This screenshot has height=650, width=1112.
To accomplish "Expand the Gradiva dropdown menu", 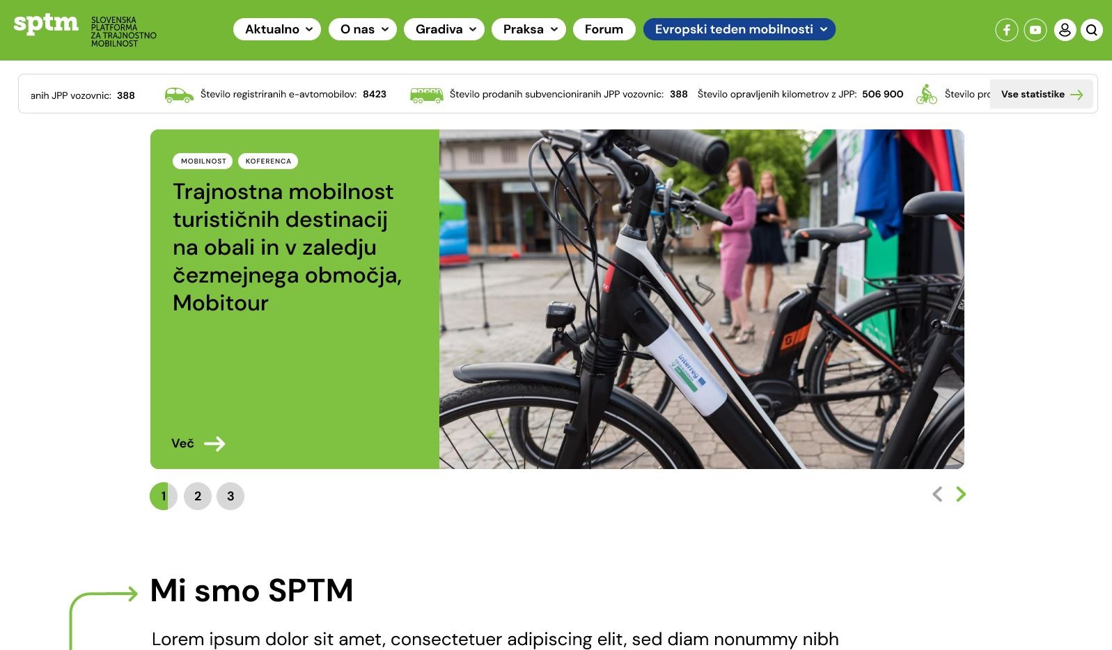I will click(444, 29).
